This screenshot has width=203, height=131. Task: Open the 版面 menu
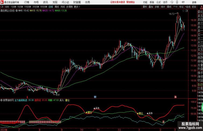click(152, 2)
